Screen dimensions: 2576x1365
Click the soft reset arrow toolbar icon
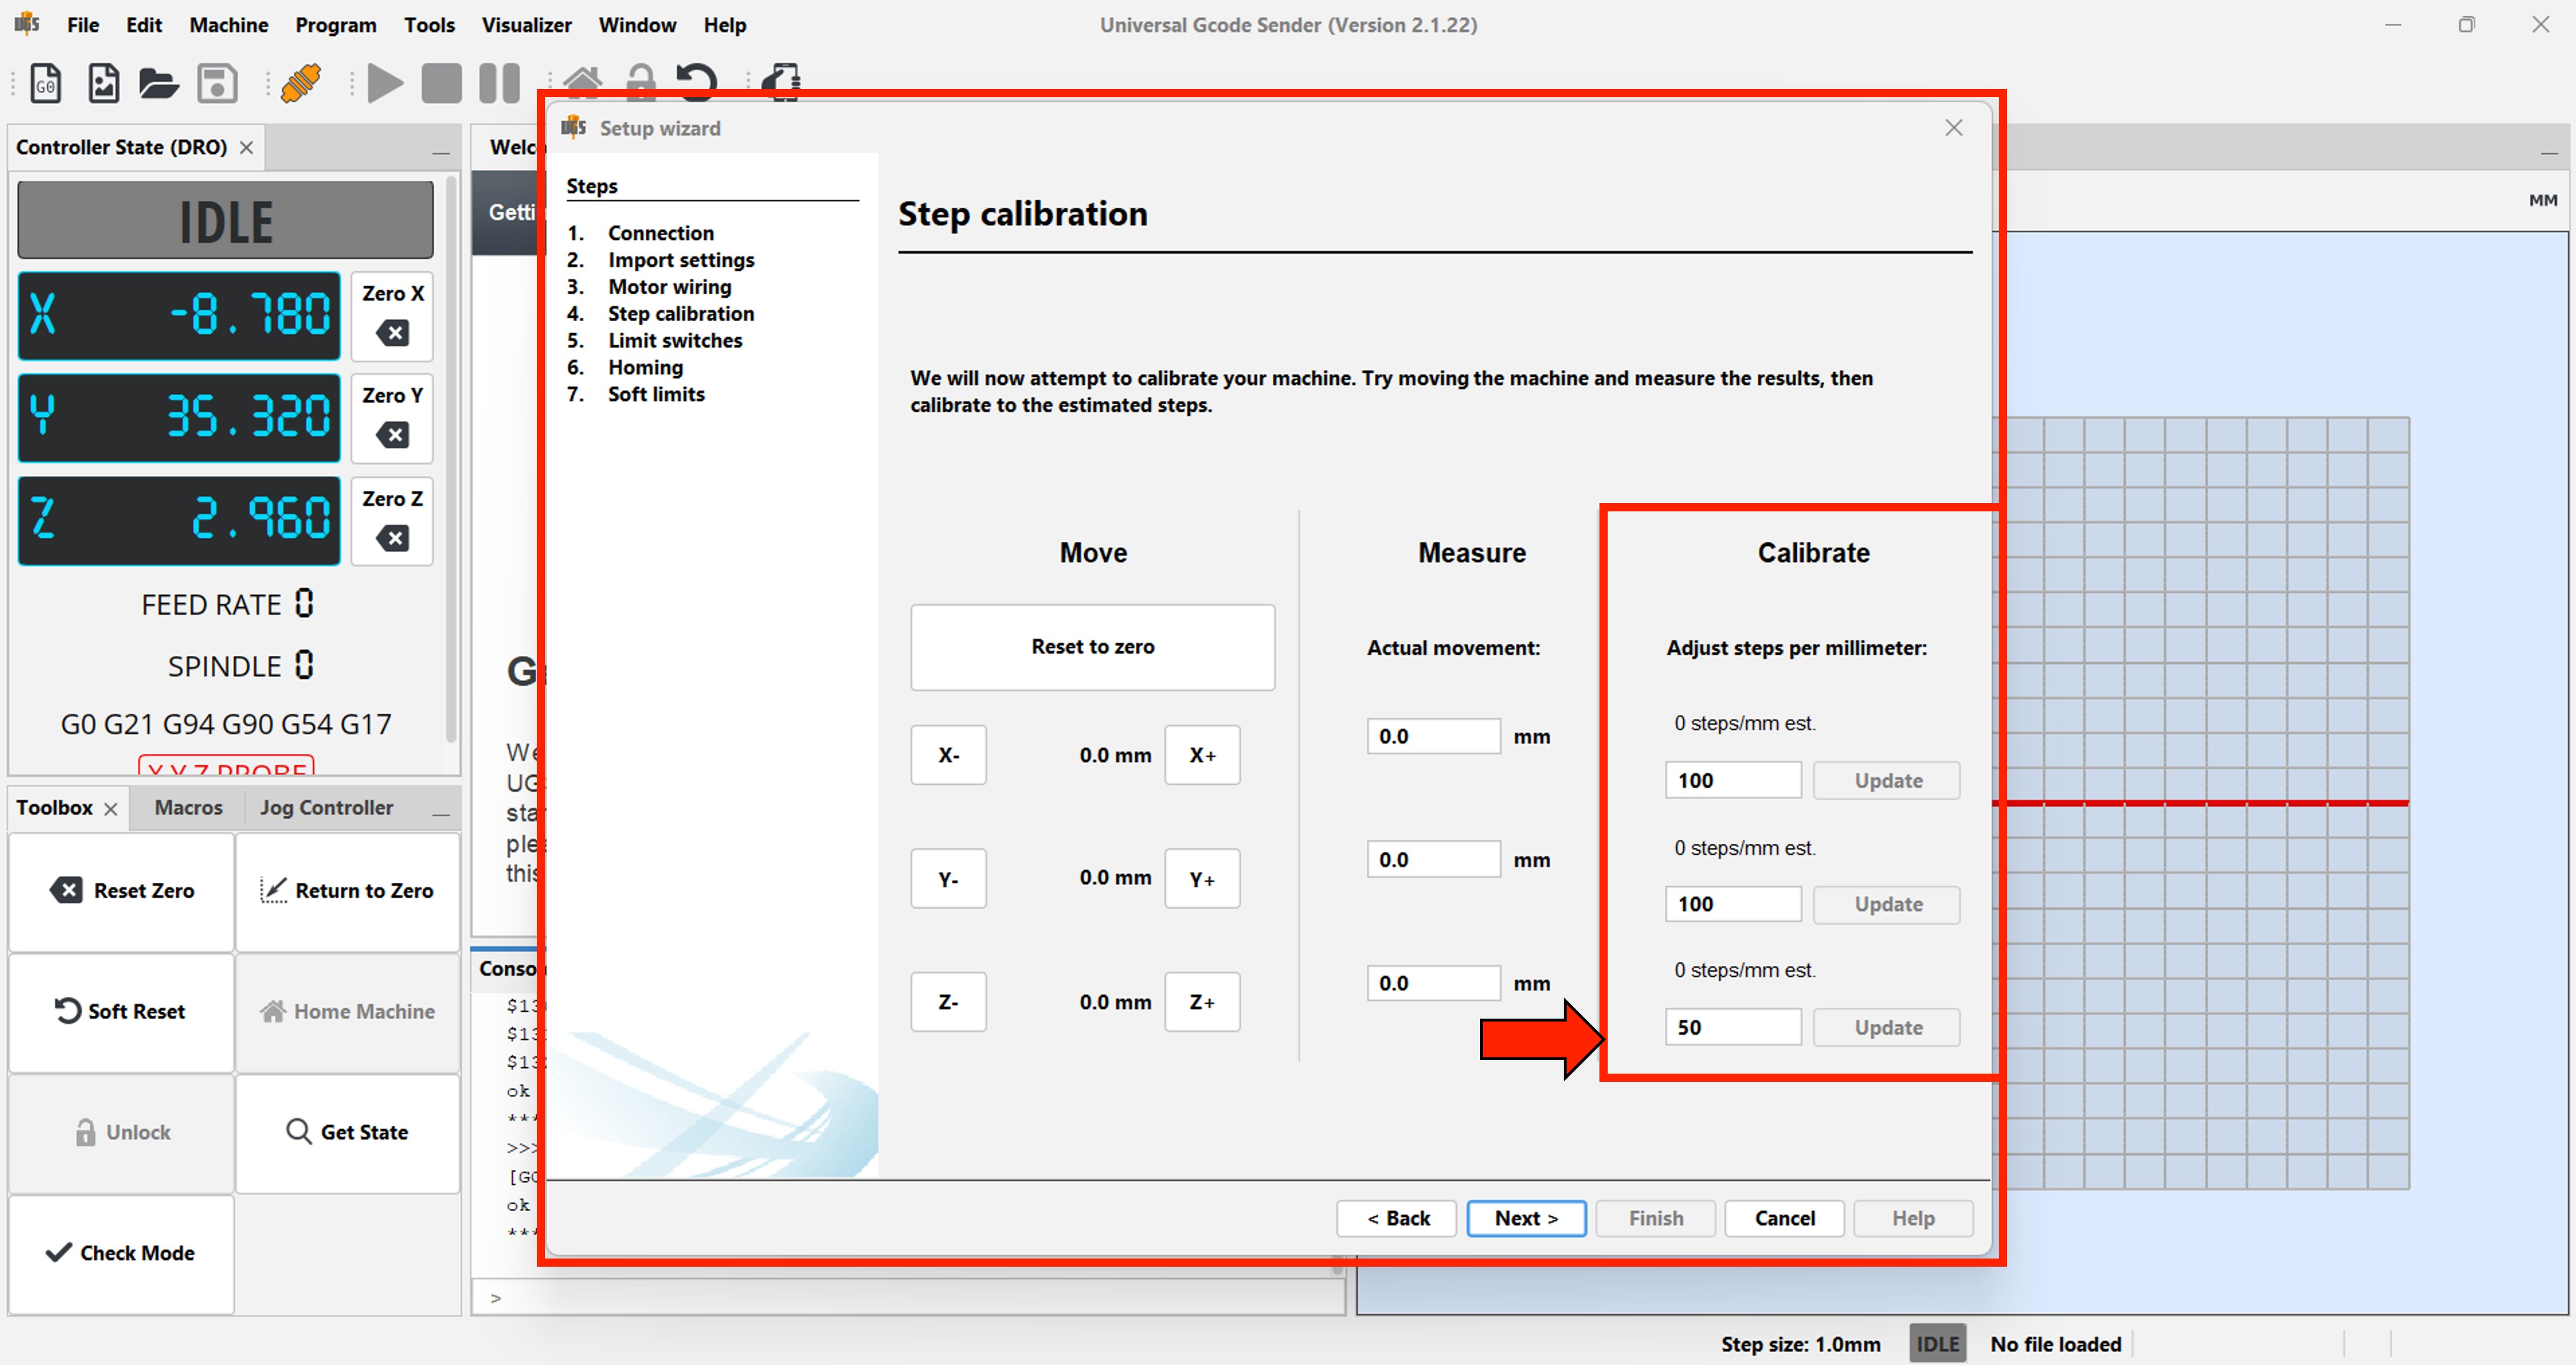coord(697,81)
